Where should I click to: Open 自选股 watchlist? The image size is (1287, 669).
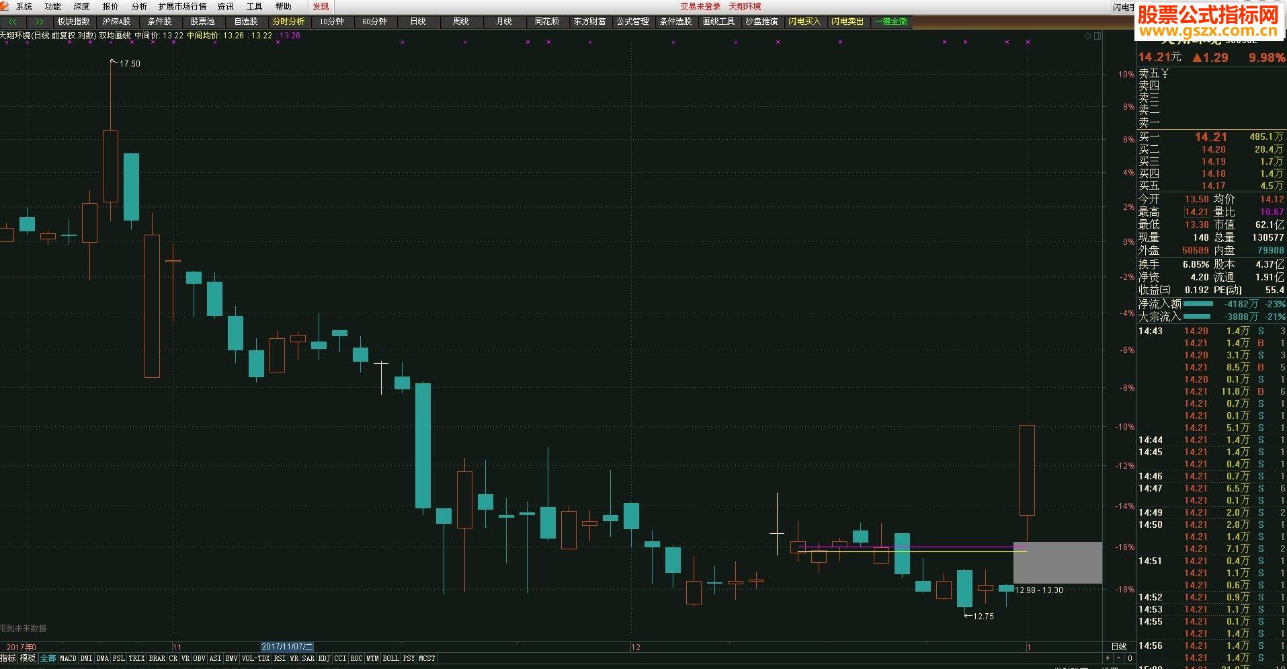click(x=245, y=22)
